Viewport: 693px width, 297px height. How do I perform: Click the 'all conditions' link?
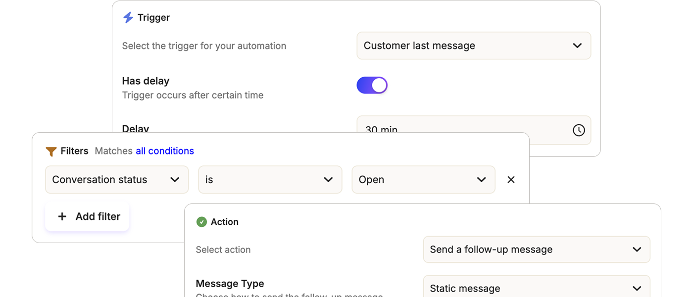(x=165, y=151)
